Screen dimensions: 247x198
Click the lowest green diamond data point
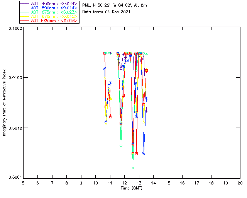point(133,168)
